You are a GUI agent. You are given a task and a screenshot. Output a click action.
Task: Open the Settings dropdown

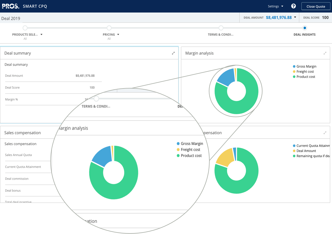pyautogui.click(x=275, y=6)
